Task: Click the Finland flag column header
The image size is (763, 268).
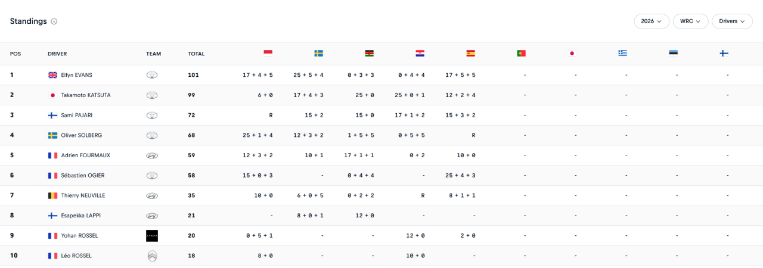Action: tap(724, 53)
